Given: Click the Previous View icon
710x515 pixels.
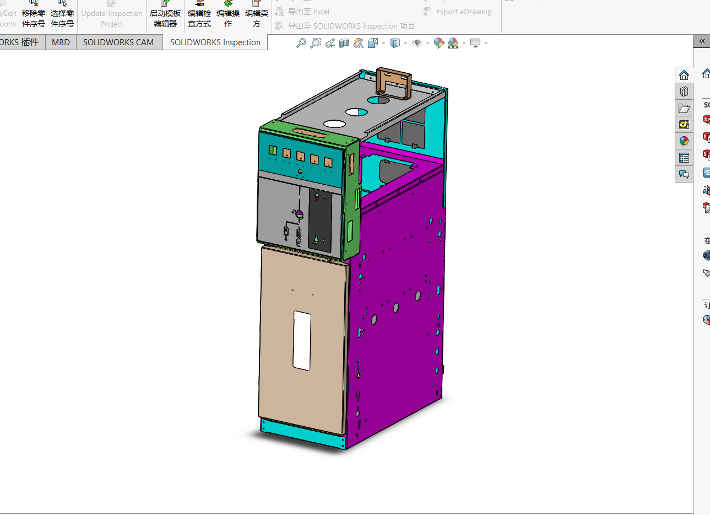Looking at the screenshot, I should (330, 43).
